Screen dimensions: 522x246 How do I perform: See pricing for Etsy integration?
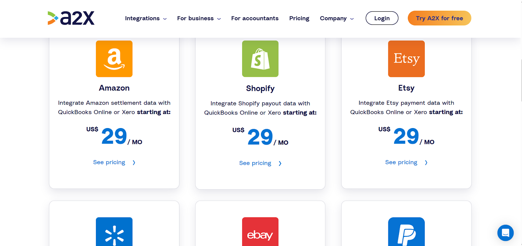pos(406,162)
